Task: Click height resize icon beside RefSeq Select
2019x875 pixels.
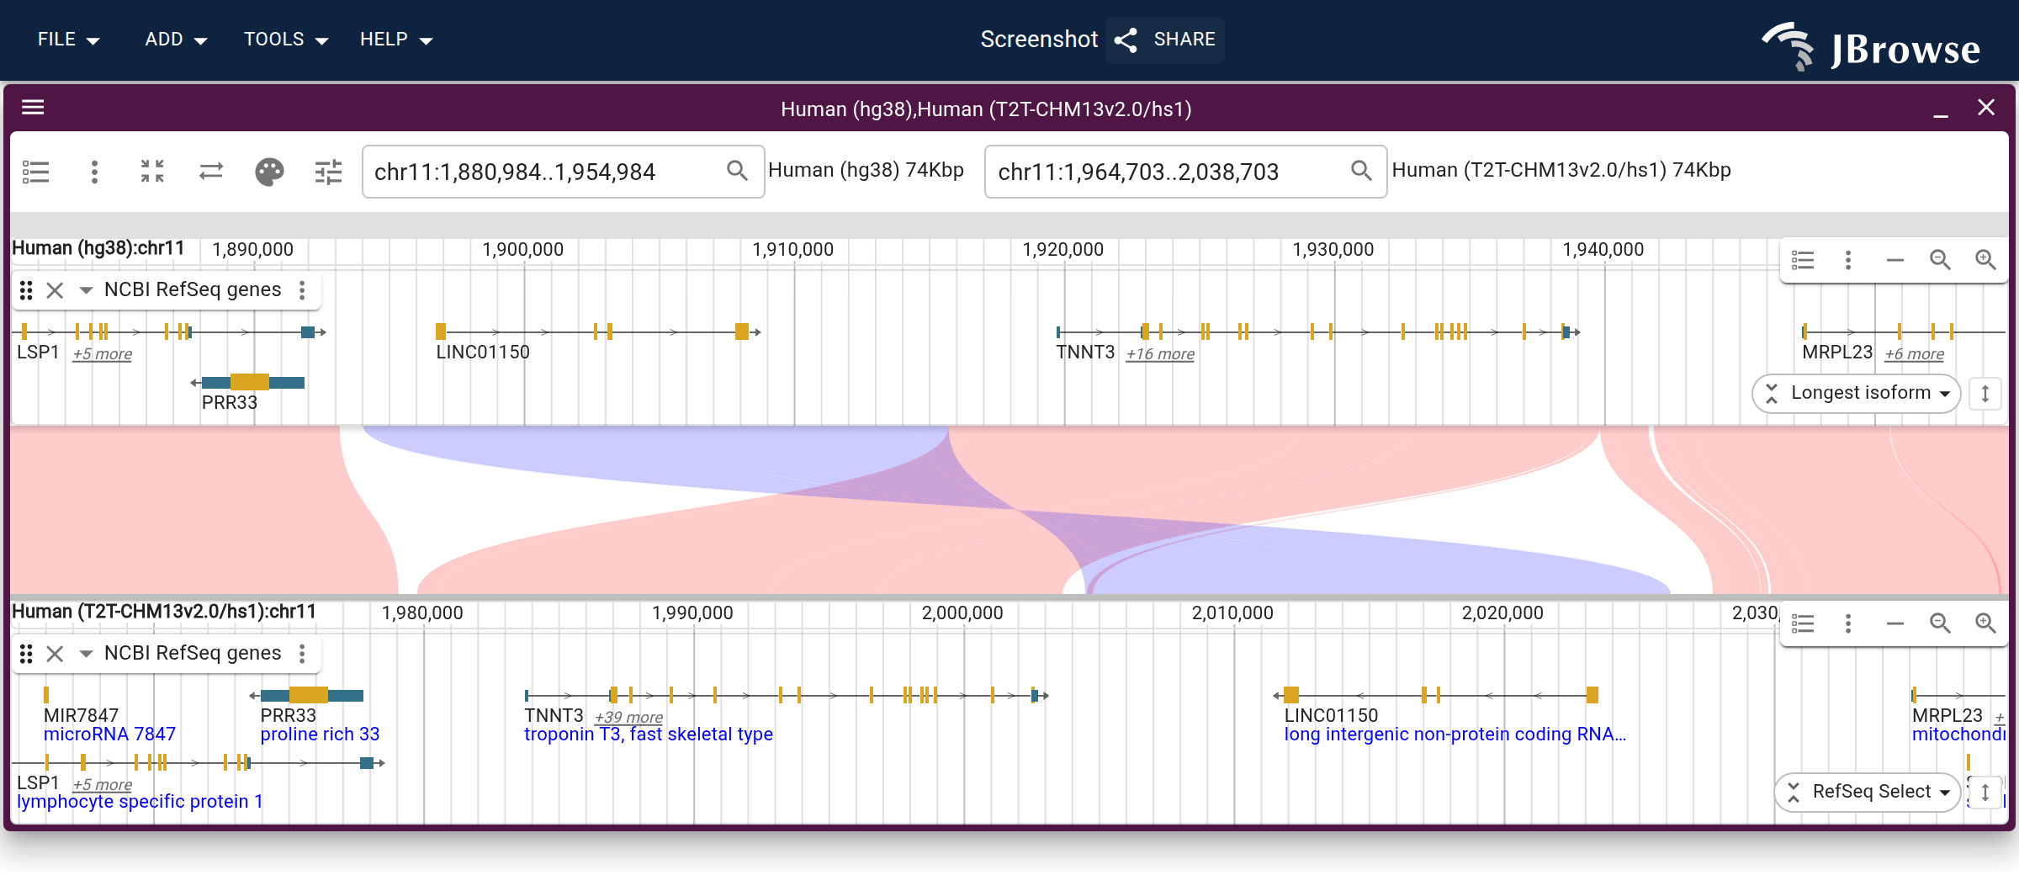Action: point(1985,792)
